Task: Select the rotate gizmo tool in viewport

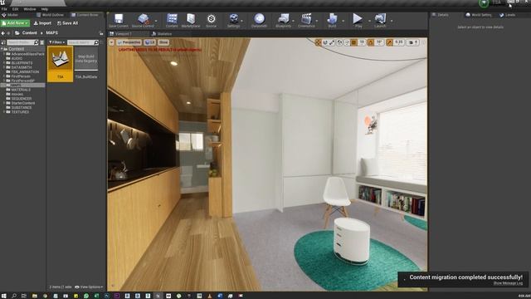Action: tap(325, 42)
